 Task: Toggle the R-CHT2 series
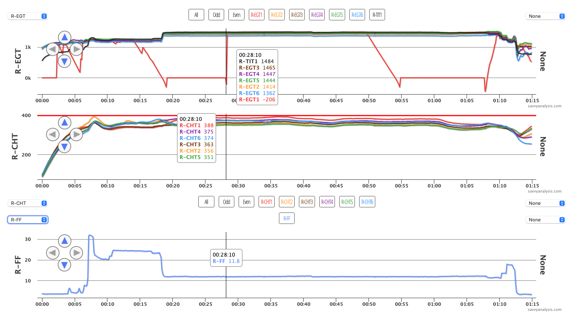click(x=287, y=202)
